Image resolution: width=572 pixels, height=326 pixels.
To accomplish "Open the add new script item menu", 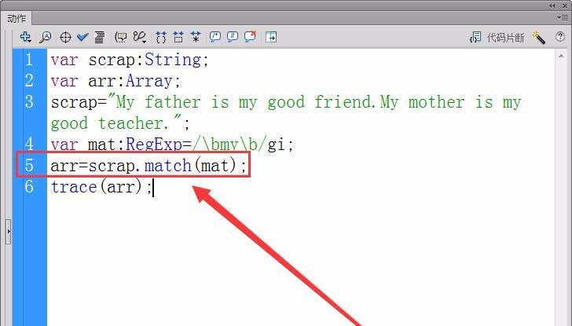I will (25, 37).
